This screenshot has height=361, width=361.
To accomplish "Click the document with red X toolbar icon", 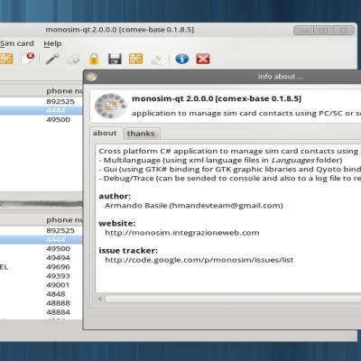I will point(27,59).
